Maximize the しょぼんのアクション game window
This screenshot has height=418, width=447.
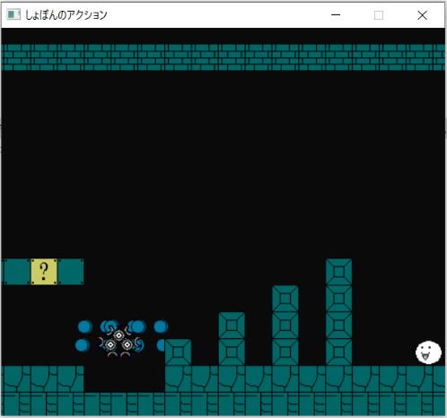point(379,14)
